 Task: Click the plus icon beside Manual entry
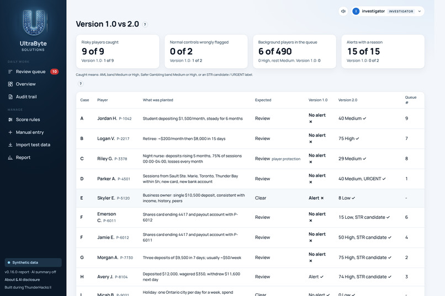pyautogui.click(x=10, y=132)
